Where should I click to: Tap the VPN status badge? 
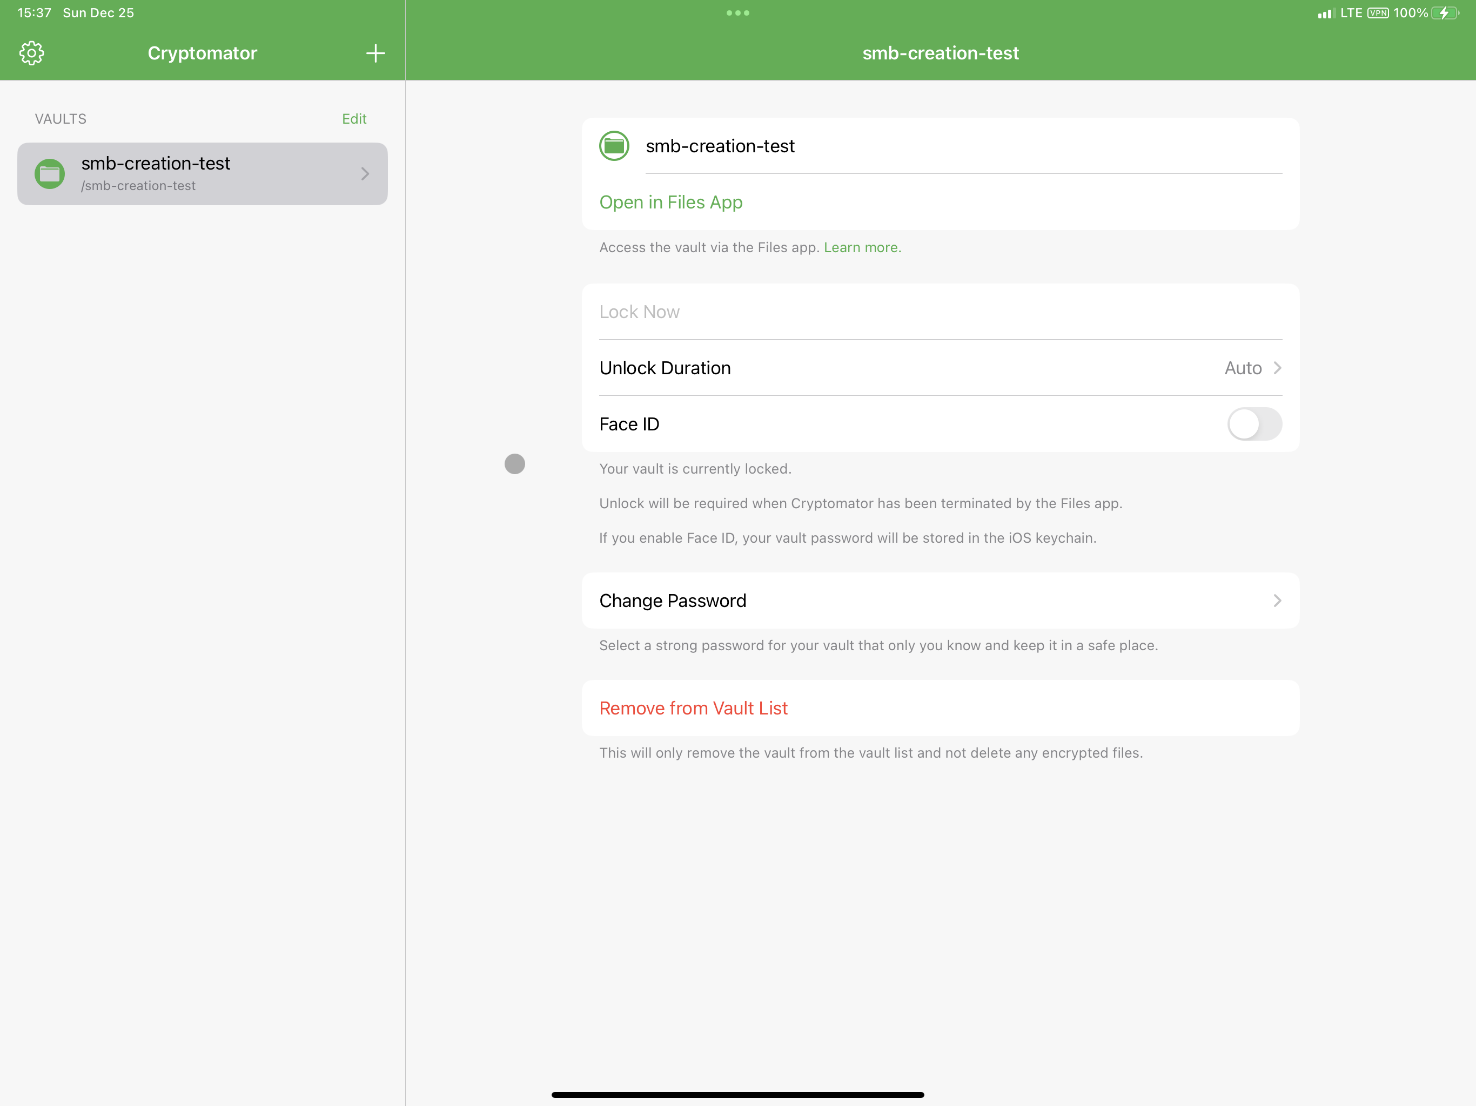click(1377, 12)
